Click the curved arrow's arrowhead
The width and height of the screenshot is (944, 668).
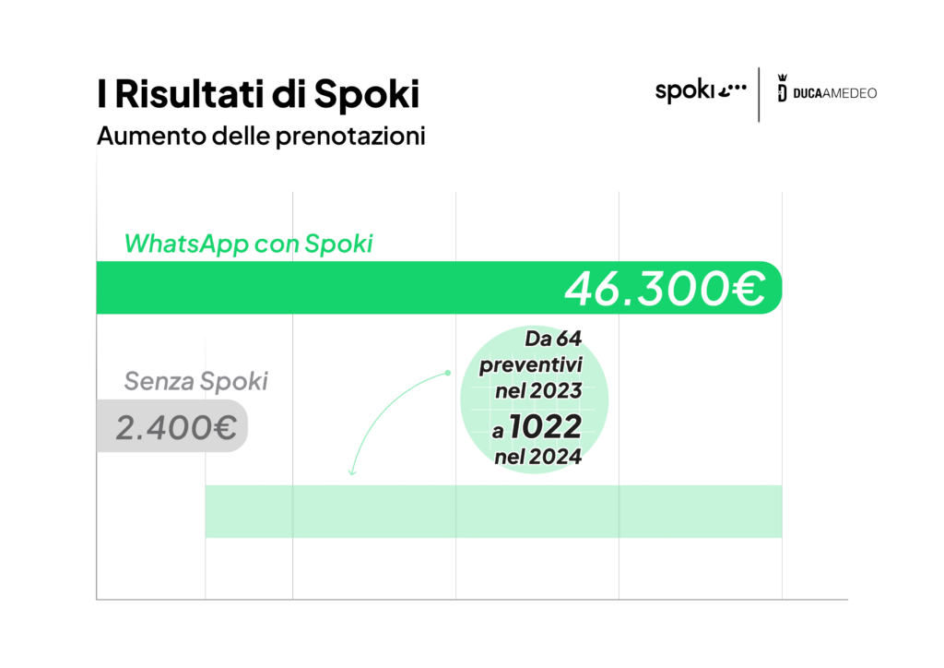[x=352, y=471]
